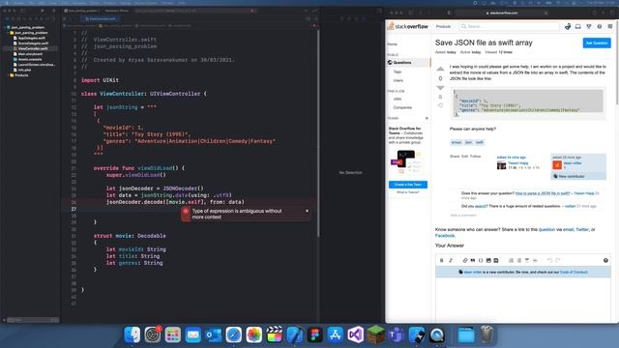Open Photos app in the Dock

point(253,335)
